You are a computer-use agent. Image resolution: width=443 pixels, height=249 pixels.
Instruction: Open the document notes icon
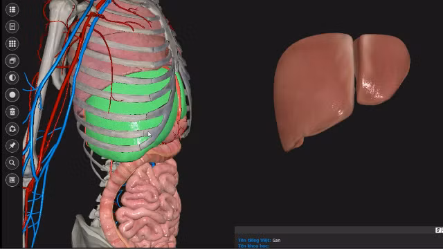tap(12, 26)
